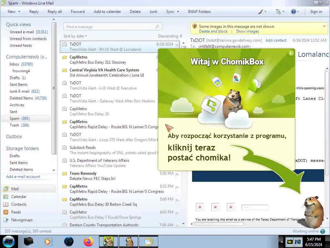Flag the CapMetro 5:32 PM message
The height and width of the screenshot is (248, 330).
177,187
